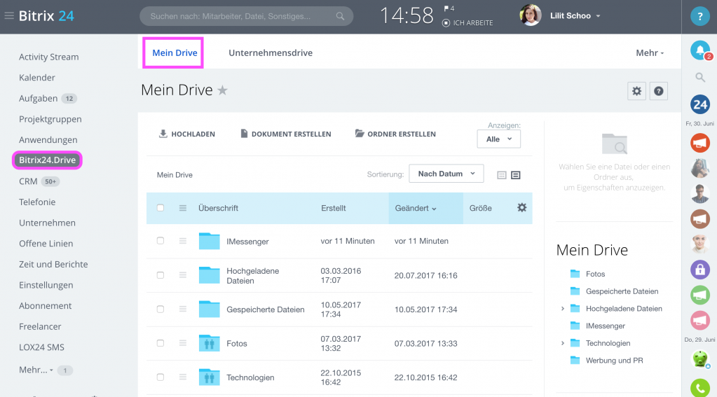
Task: Switch to list view icon
Action: [x=515, y=175]
